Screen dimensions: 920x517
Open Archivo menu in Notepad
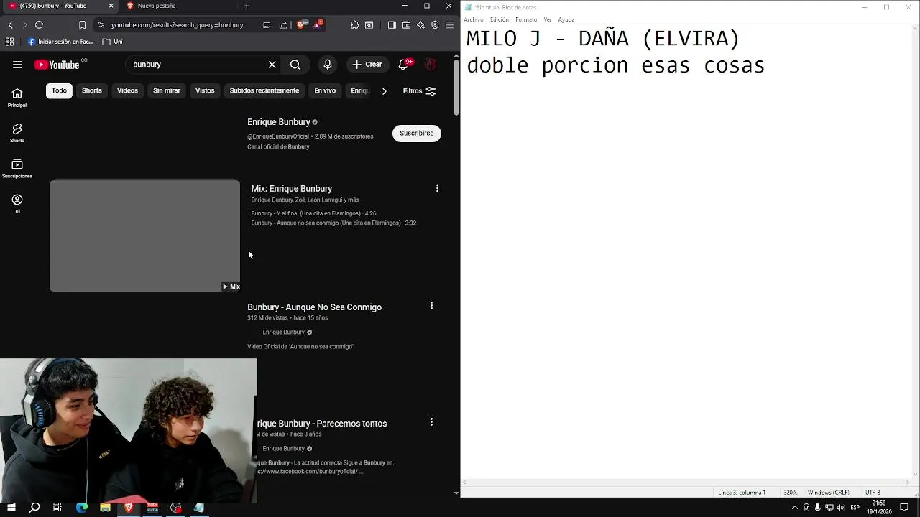pyautogui.click(x=474, y=19)
